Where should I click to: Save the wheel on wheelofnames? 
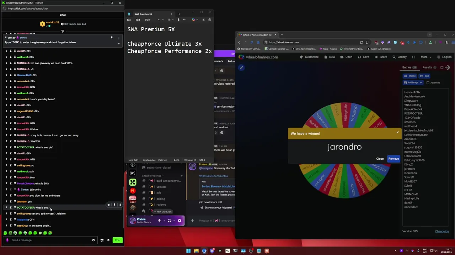[363, 57]
